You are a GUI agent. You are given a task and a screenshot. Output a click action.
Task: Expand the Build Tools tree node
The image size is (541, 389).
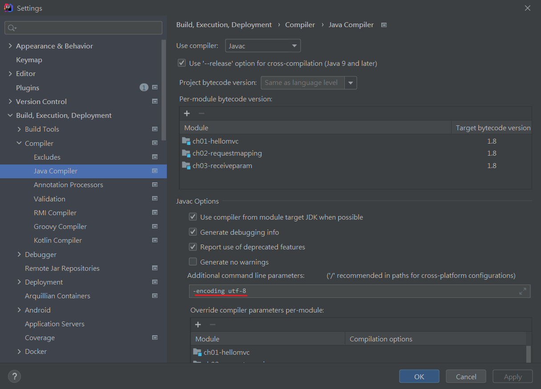click(x=19, y=129)
